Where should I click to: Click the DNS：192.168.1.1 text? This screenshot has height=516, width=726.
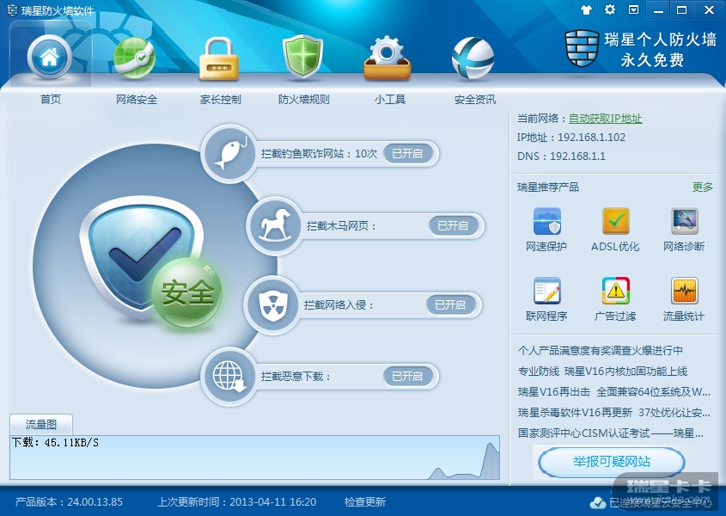click(561, 157)
